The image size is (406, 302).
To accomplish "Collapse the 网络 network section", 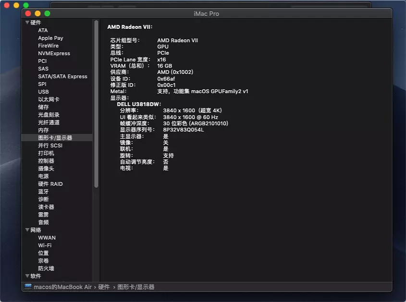I will 28,230.
